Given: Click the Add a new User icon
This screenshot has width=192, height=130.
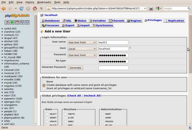Looking at the screenshot, I should (42, 32).
